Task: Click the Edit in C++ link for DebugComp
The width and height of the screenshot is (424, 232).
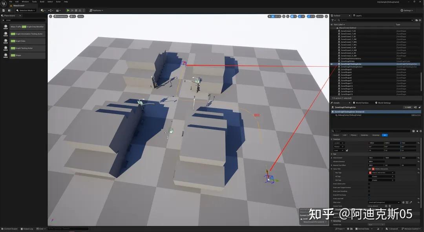Action: pos(416,115)
